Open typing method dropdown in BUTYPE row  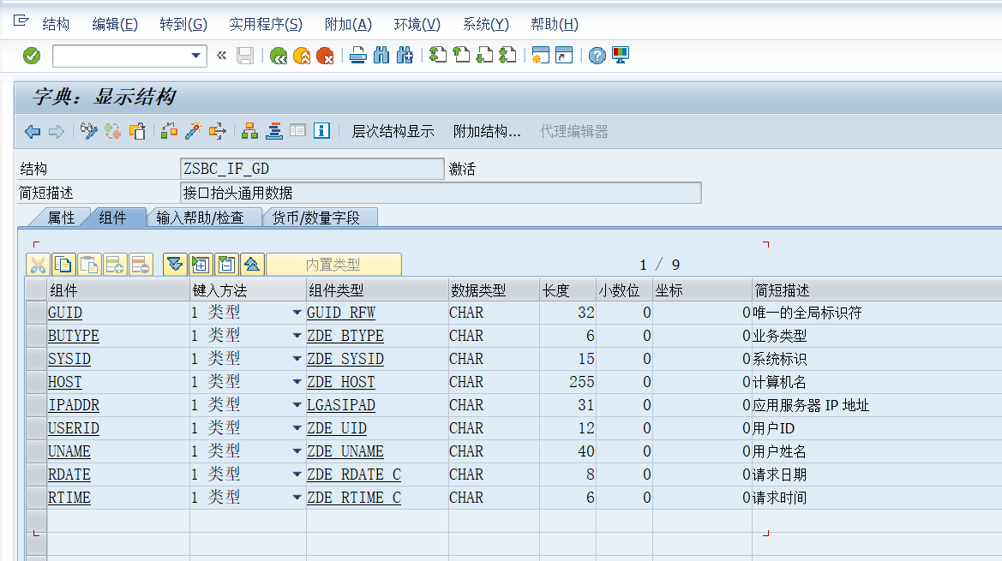click(297, 336)
